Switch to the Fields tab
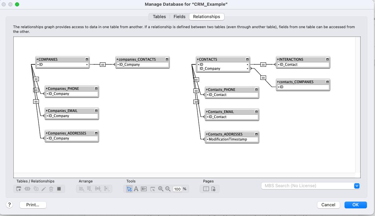The width and height of the screenshot is (375, 216). (179, 16)
